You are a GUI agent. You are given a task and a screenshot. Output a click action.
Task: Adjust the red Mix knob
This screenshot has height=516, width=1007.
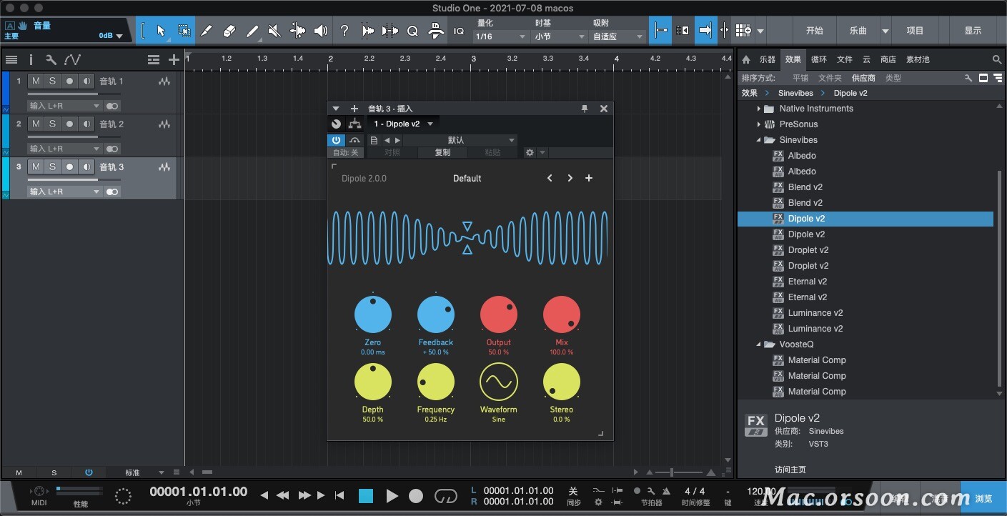click(562, 314)
